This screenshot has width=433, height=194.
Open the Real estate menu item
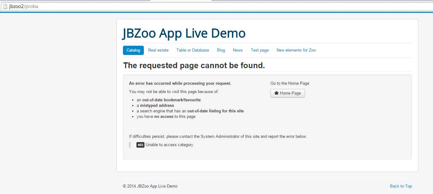(x=158, y=50)
